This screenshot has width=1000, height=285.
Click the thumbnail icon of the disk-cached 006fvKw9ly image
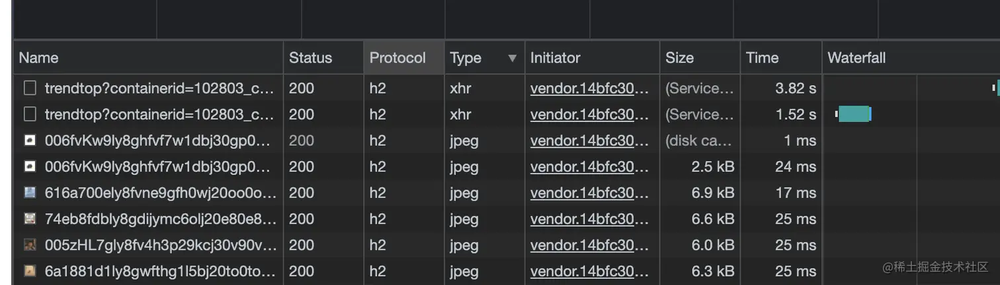[x=30, y=141]
